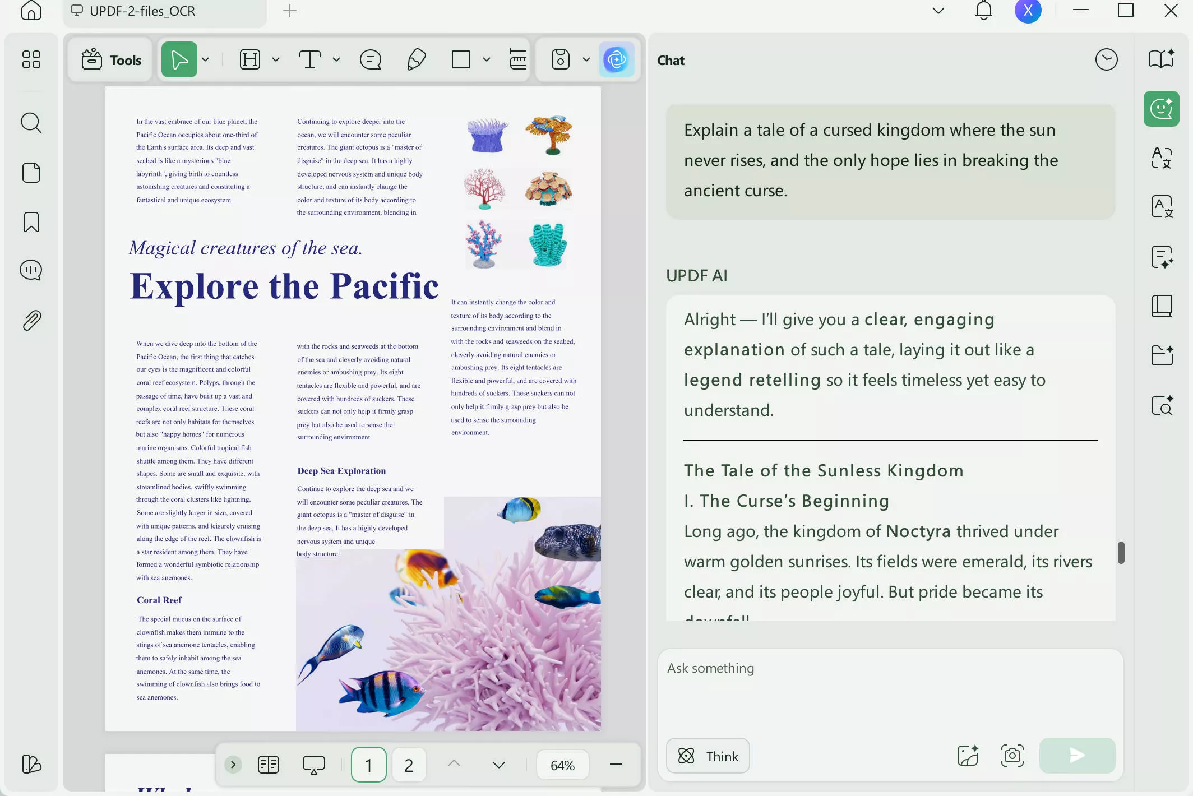Navigate to page 2 using the page button
The height and width of the screenshot is (796, 1193).
(x=409, y=764)
